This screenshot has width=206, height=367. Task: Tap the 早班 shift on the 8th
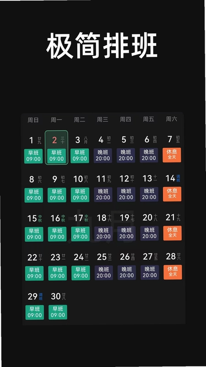click(33, 195)
